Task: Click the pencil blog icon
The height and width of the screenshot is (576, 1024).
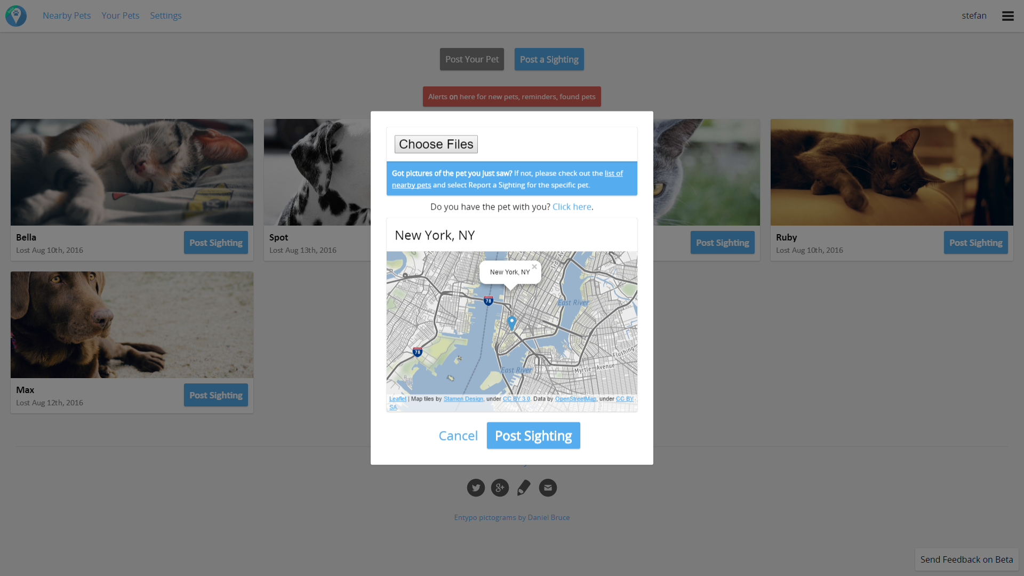Action: point(524,487)
